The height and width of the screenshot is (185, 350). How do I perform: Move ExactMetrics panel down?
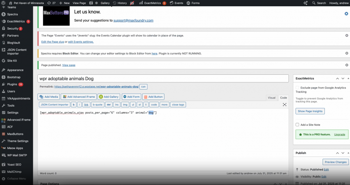(343, 78)
